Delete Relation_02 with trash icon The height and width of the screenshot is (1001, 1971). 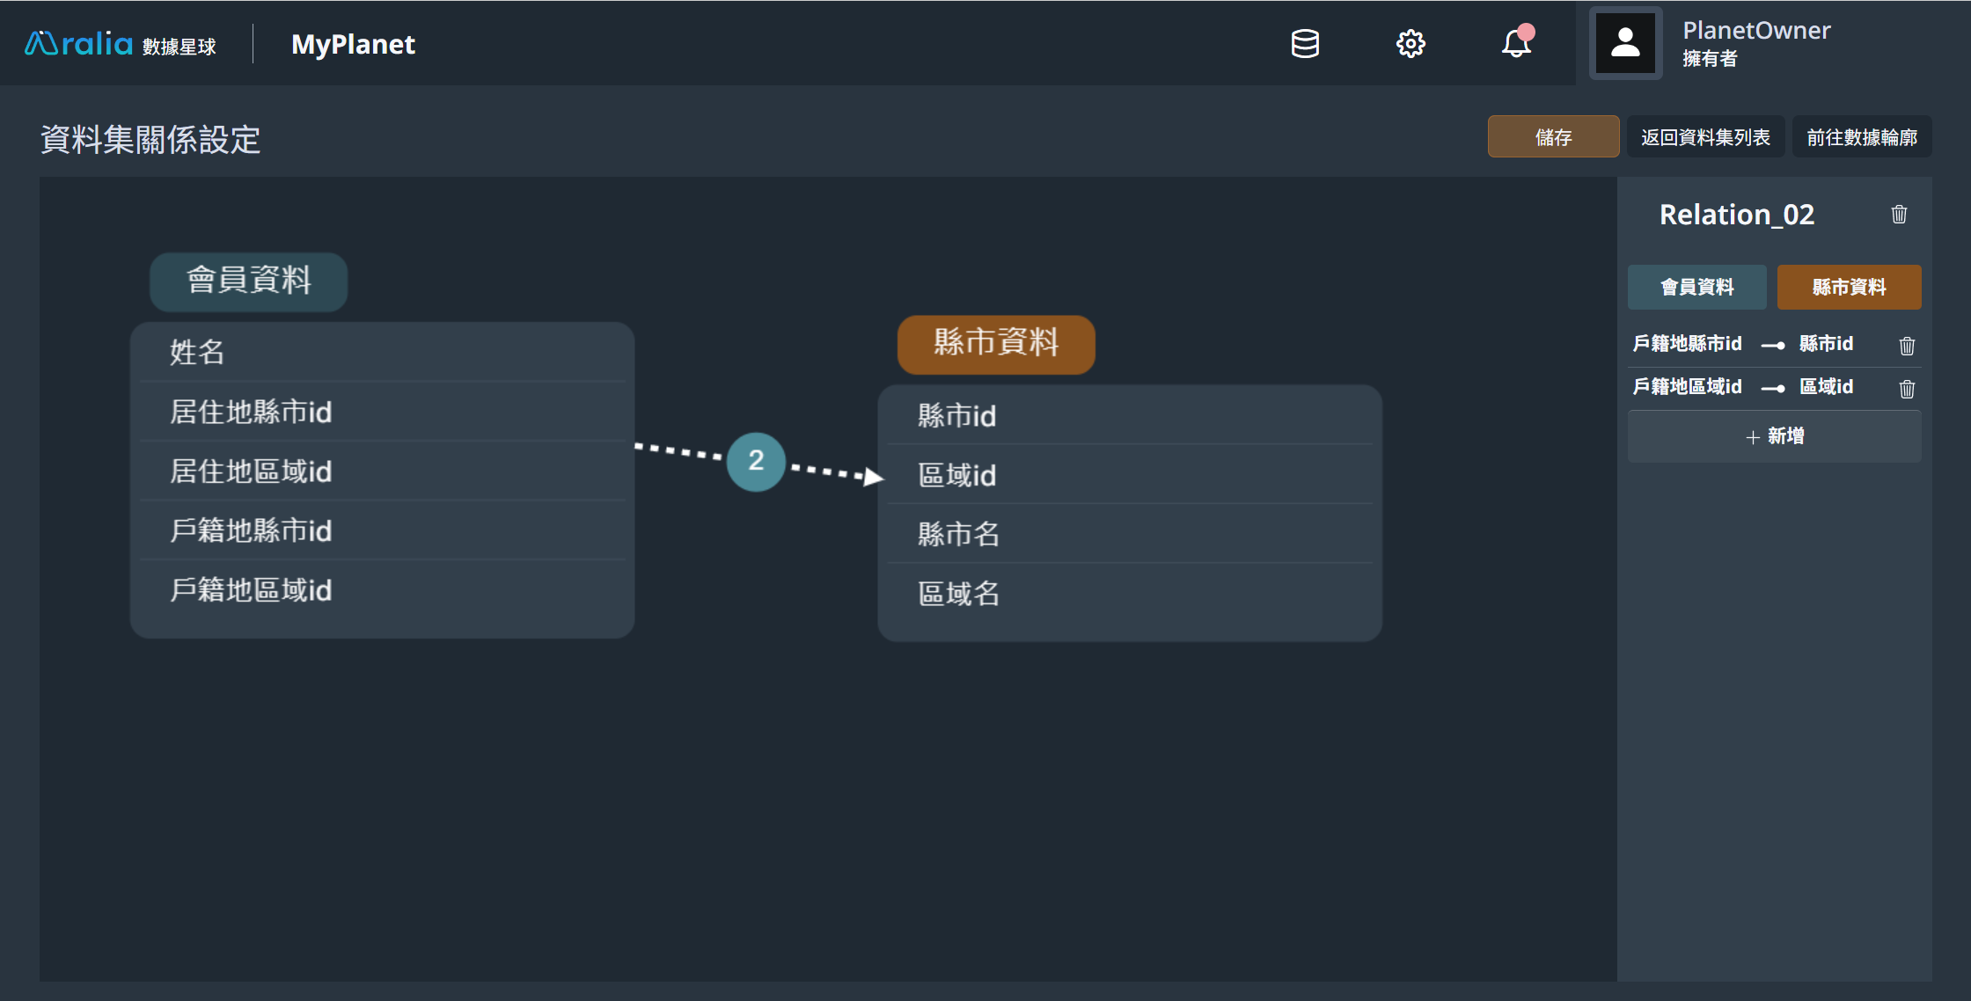click(1899, 214)
